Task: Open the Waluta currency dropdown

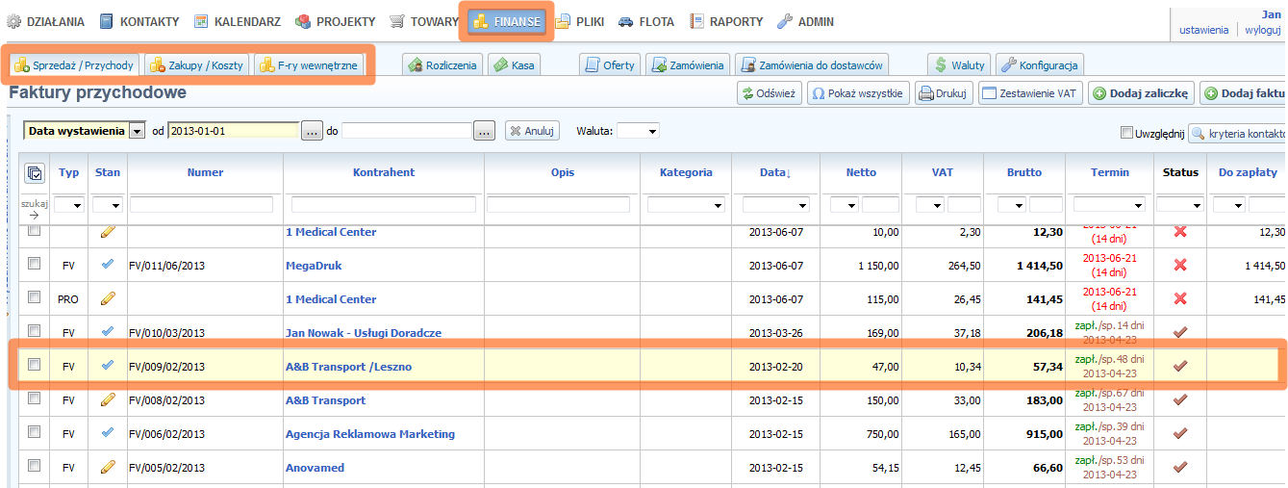Action: tap(638, 131)
